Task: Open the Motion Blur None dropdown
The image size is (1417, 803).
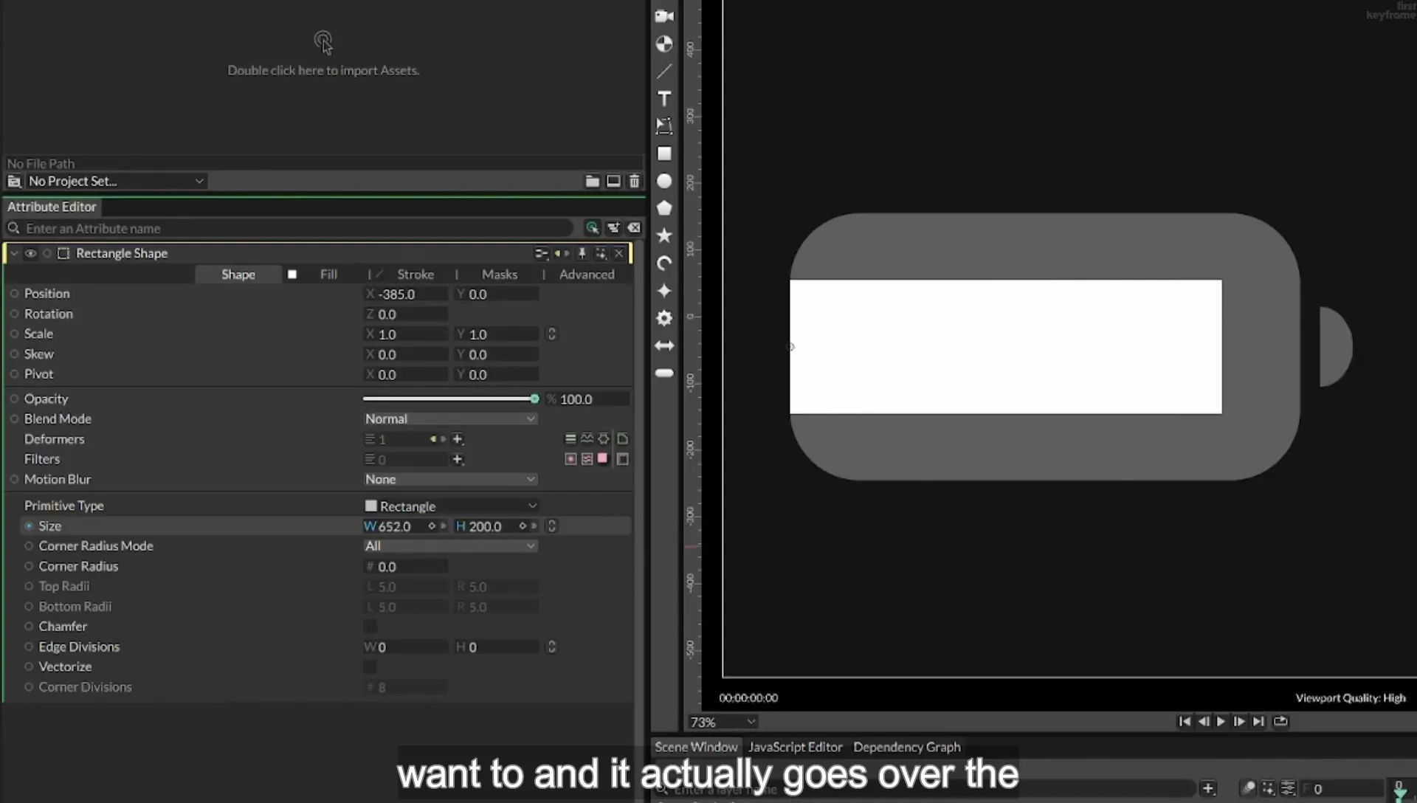Action: pyautogui.click(x=450, y=479)
